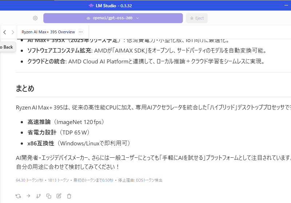
Task: Click the まとめ heading
Action: point(25,88)
